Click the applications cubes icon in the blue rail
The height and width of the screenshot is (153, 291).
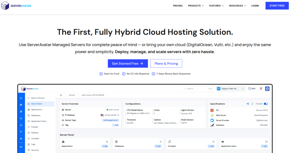click(21, 112)
